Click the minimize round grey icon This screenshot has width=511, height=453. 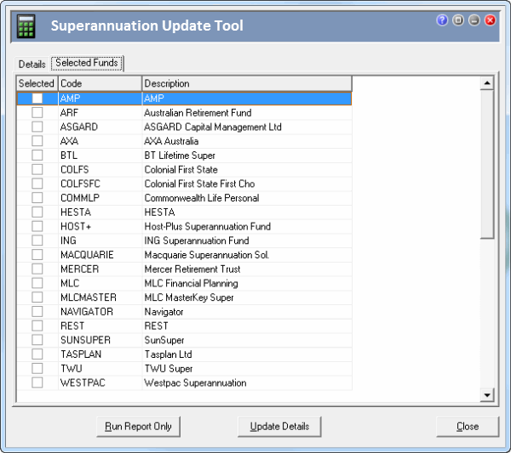click(474, 20)
